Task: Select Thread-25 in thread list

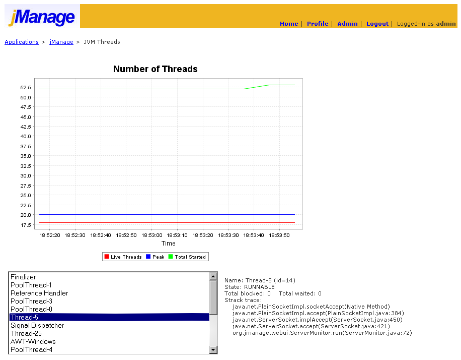Action: pyautogui.click(x=109, y=333)
